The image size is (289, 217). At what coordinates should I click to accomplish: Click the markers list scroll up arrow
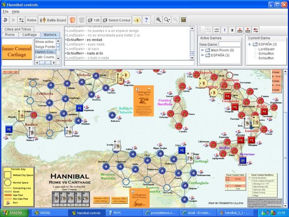[x=58, y=41]
